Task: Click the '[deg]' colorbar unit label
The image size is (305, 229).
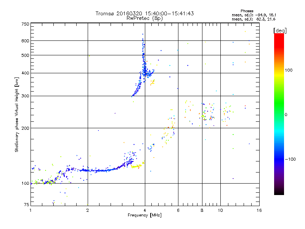Action: click(280, 31)
